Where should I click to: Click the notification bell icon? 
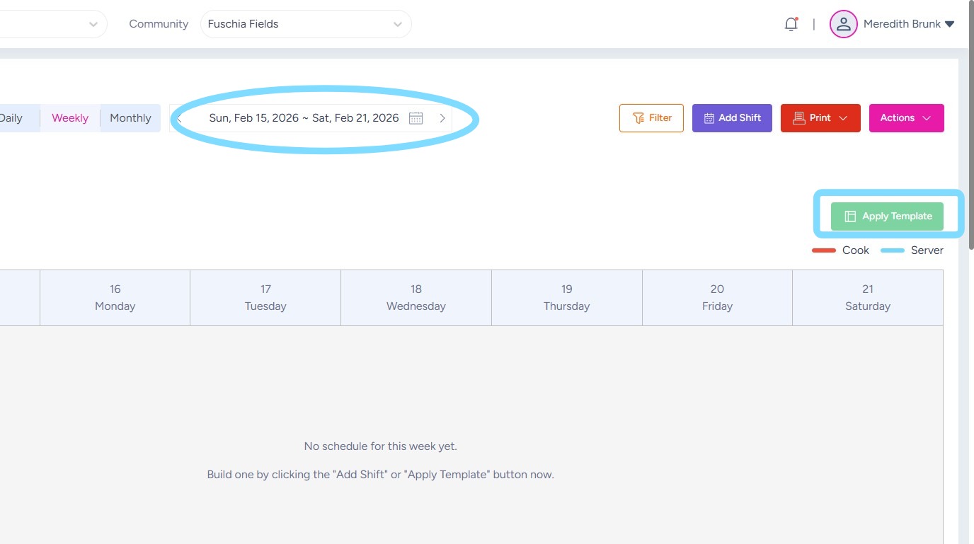[791, 24]
